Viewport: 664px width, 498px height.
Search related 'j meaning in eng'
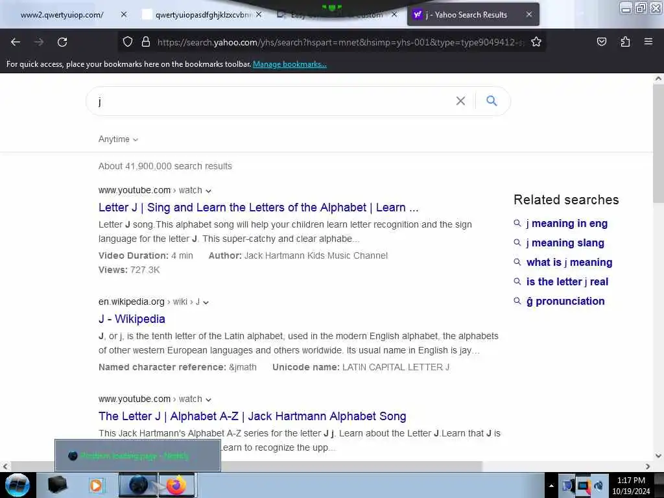567,223
